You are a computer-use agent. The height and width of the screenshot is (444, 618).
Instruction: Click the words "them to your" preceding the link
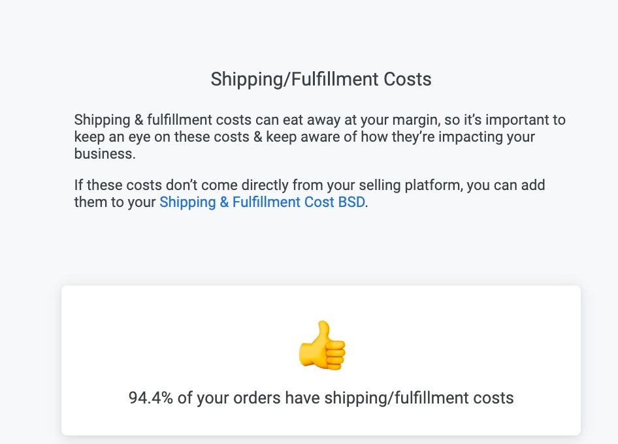(x=115, y=202)
